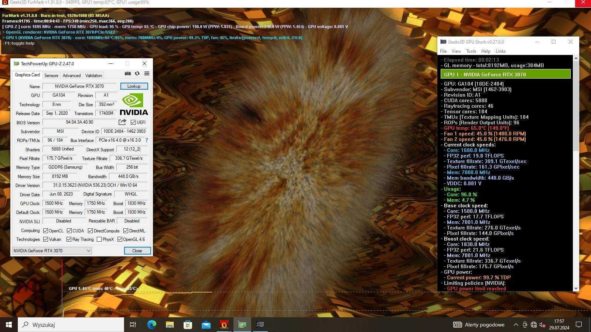Viewport: 591px width, 332px height.
Task: Switch to the Advanced tab
Action: pyautogui.click(x=72, y=76)
